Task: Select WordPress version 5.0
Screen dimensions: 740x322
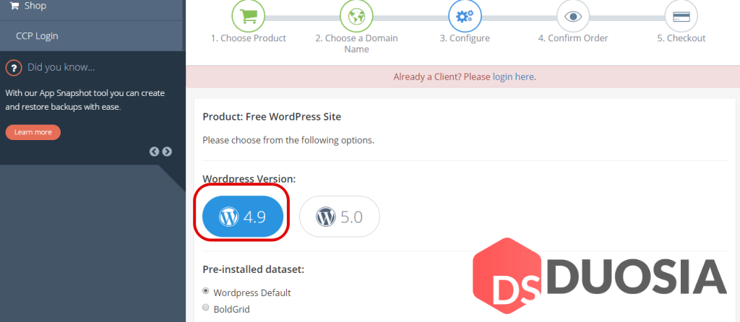Action: [x=340, y=217]
